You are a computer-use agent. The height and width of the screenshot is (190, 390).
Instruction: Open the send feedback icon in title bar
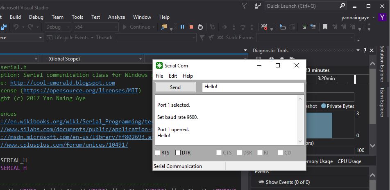click(258, 6)
